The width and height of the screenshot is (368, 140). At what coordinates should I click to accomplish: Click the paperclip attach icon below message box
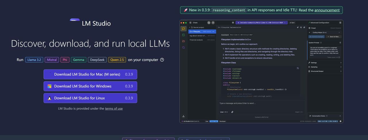click(x=232, y=112)
